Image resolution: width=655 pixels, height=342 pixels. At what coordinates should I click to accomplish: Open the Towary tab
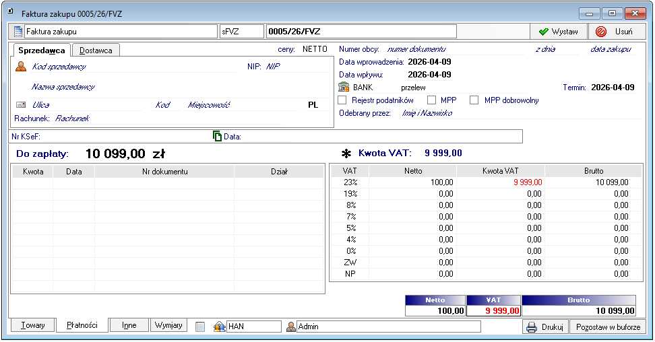point(32,325)
